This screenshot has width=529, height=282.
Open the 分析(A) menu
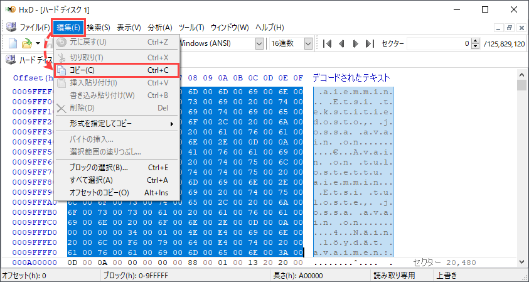point(160,28)
